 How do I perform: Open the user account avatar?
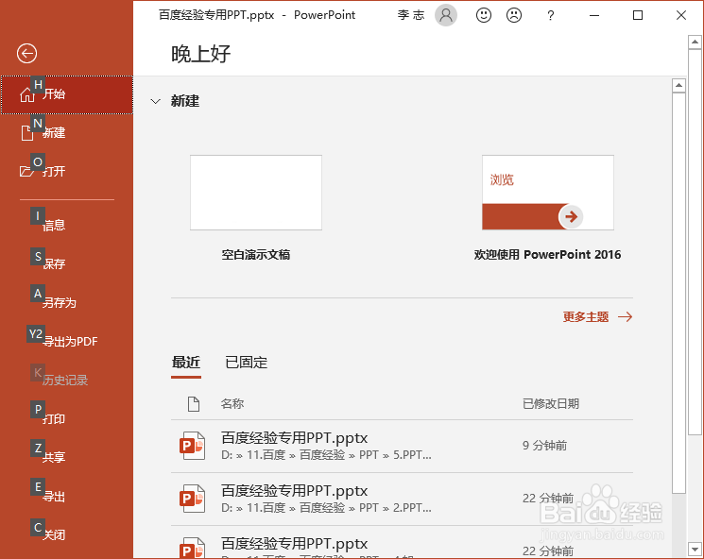(x=446, y=15)
